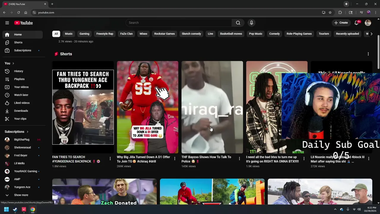The height and width of the screenshot is (214, 380).
Task: Open options for the bad btxs short
Action: (304, 159)
